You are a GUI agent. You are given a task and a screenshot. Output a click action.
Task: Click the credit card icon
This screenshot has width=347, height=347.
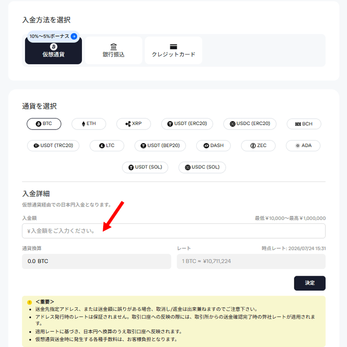[x=173, y=47]
